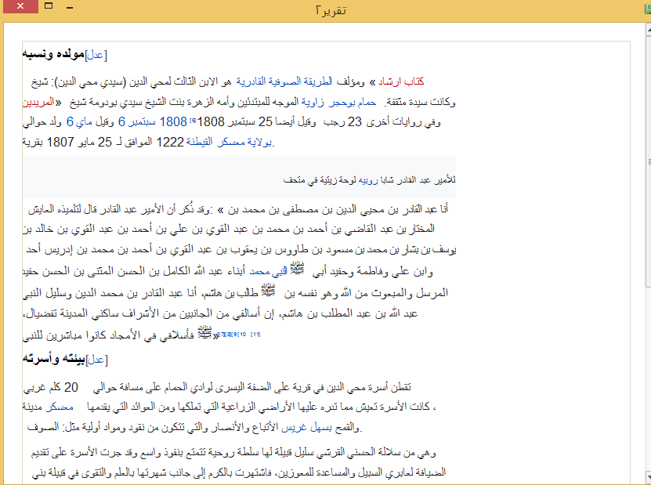Follow the القيطنة village link
The width and height of the screenshot is (651, 485).
tap(199, 142)
